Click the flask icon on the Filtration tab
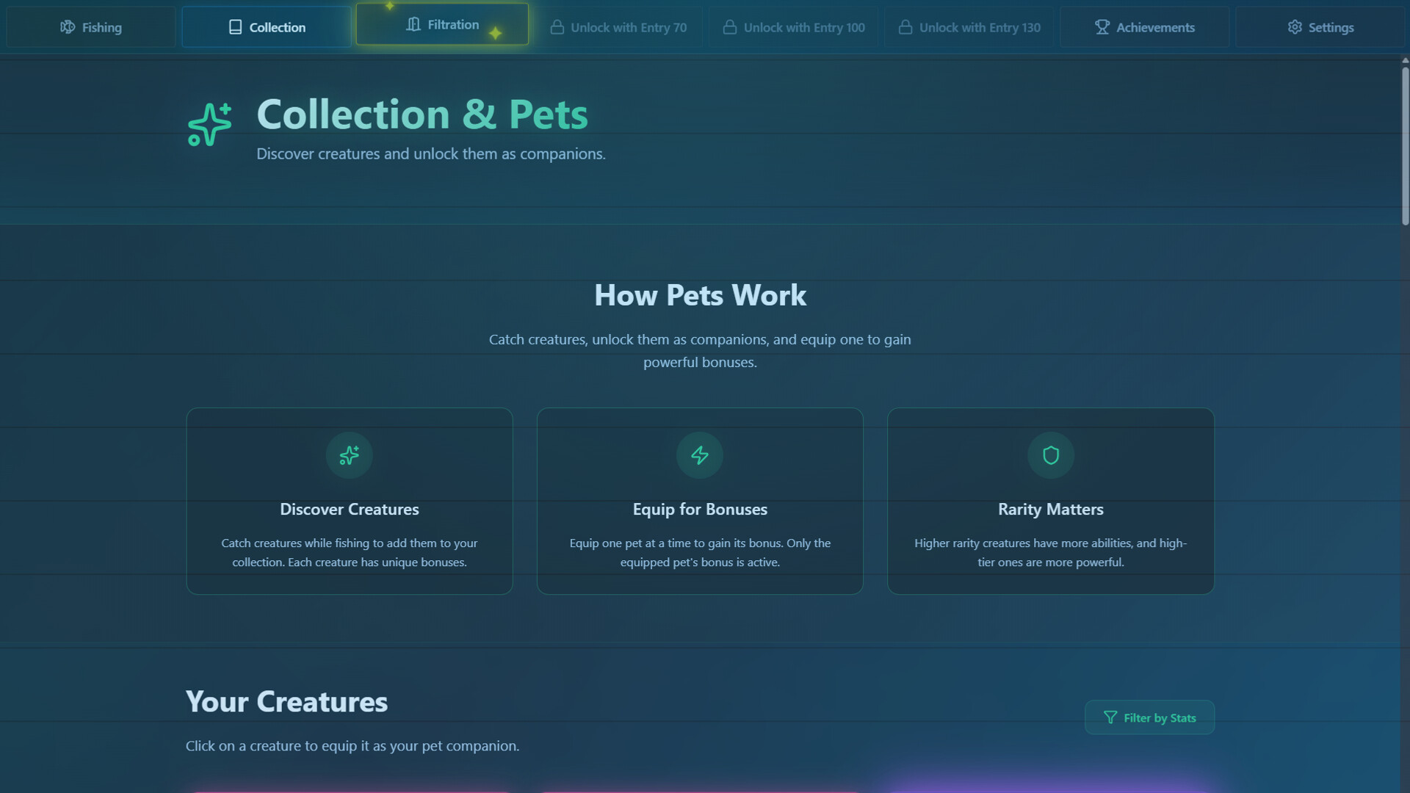1410x793 pixels. tap(412, 23)
